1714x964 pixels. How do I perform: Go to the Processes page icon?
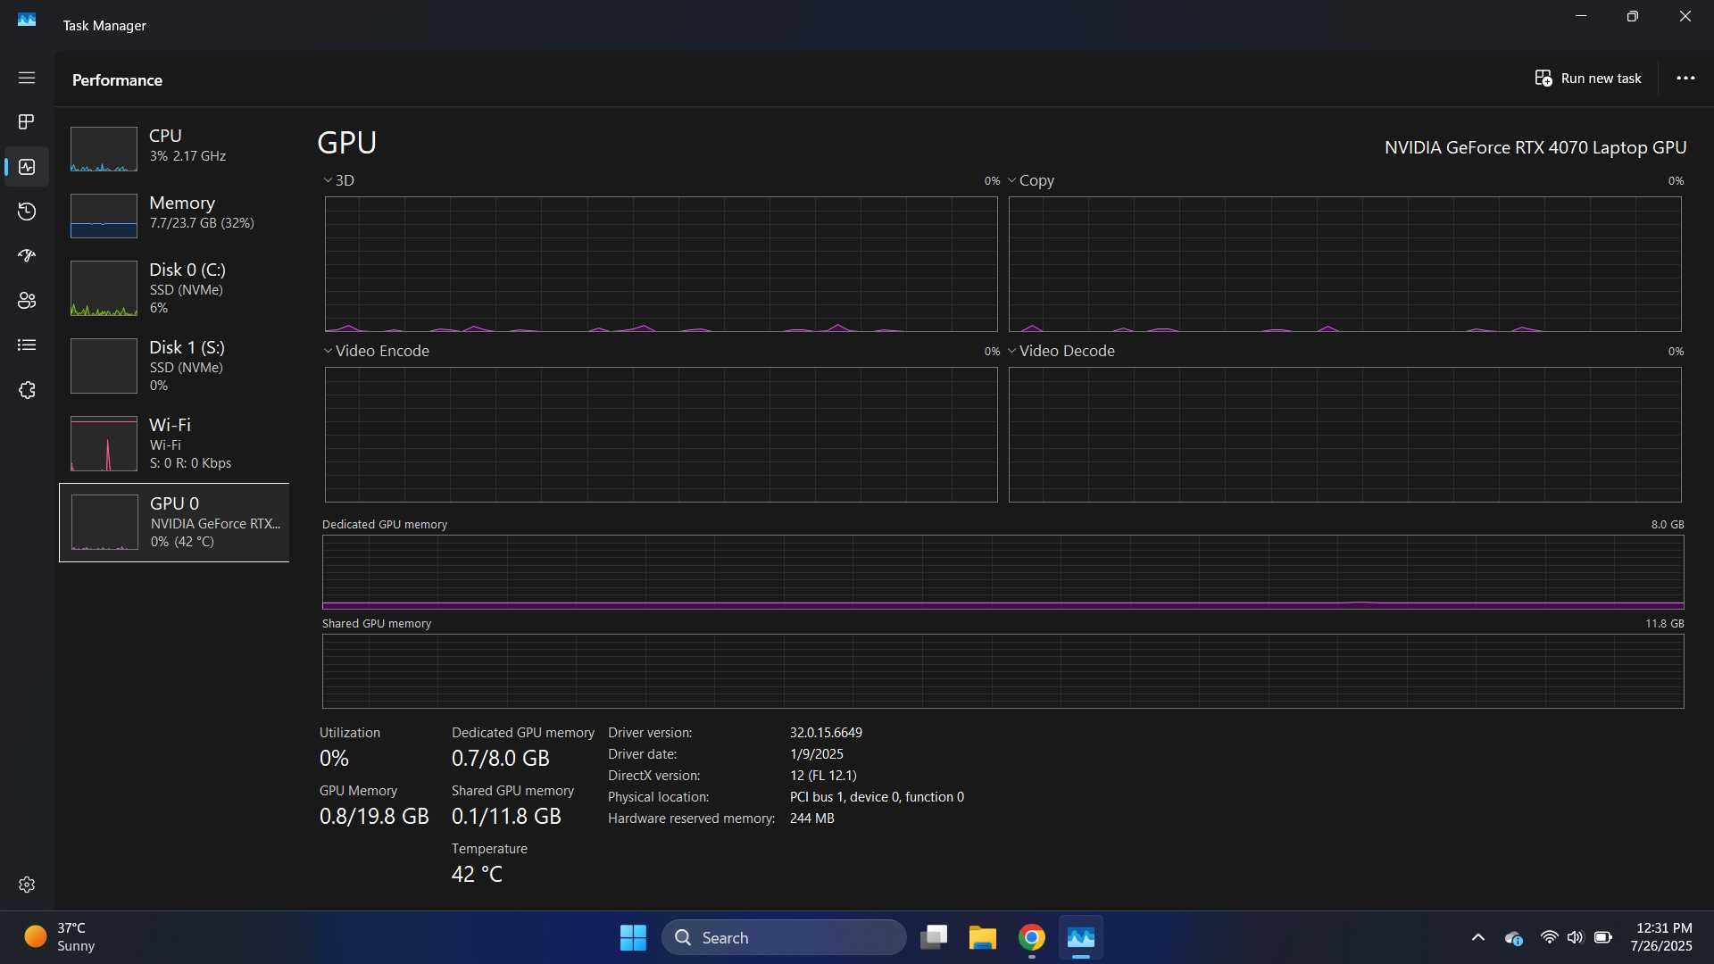(27, 121)
